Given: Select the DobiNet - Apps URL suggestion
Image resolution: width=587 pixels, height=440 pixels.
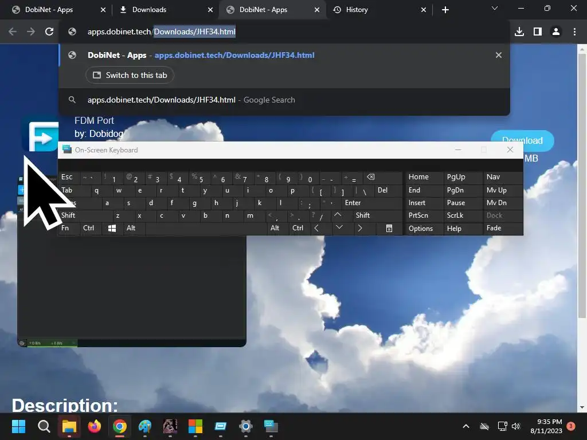Looking at the screenshot, I should click(x=284, y=55).
